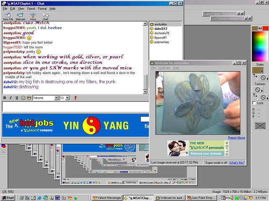Start Webcam from the chat toolbar

[x=20, y=17]
